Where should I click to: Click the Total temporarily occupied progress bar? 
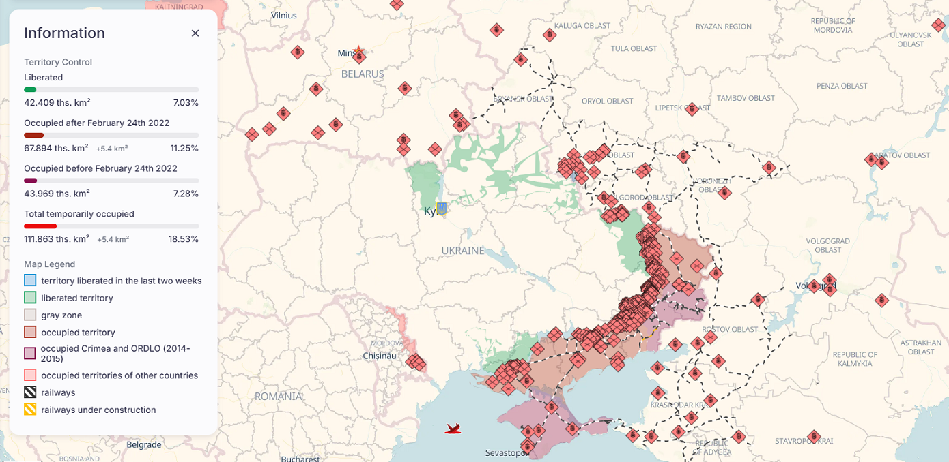(x=111, y=226)
